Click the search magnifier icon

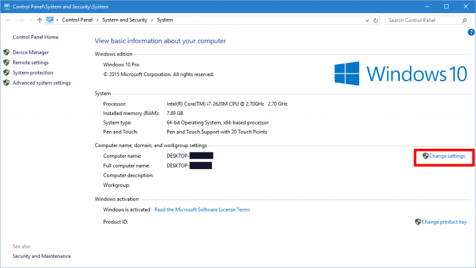coord(465,20)
